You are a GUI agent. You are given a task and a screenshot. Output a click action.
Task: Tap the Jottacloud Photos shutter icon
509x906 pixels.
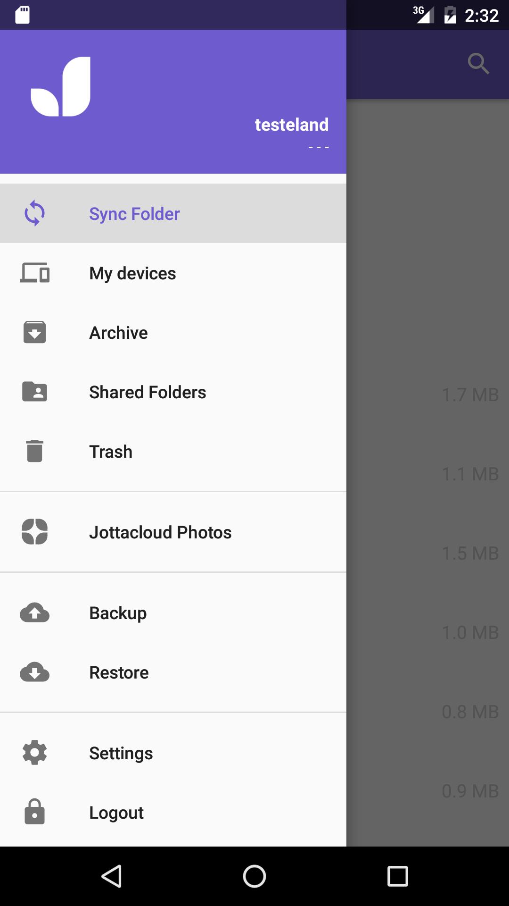(x=34, y=532)
